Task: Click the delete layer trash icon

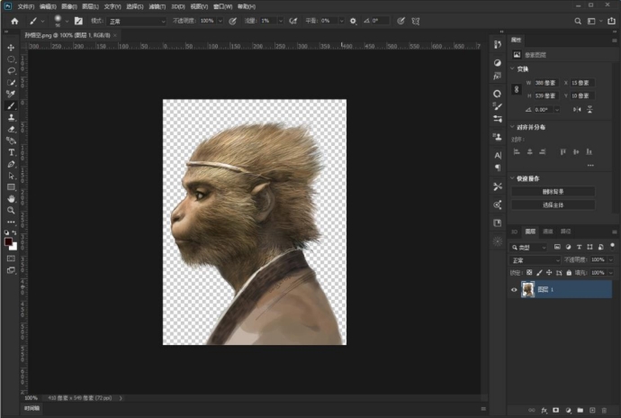Action: pos(604,411)
